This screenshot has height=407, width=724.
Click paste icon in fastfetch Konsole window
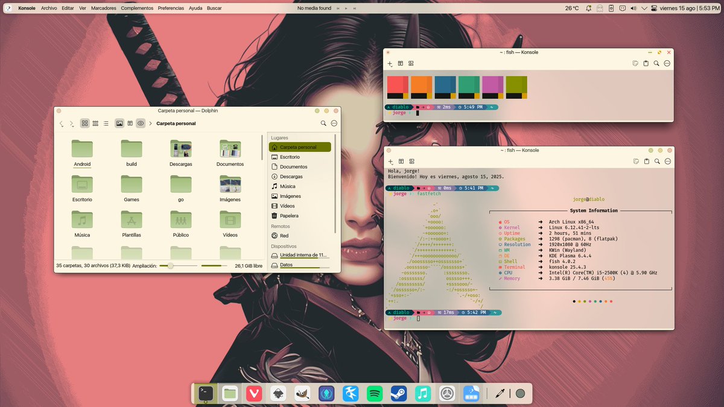pos(646,162)
